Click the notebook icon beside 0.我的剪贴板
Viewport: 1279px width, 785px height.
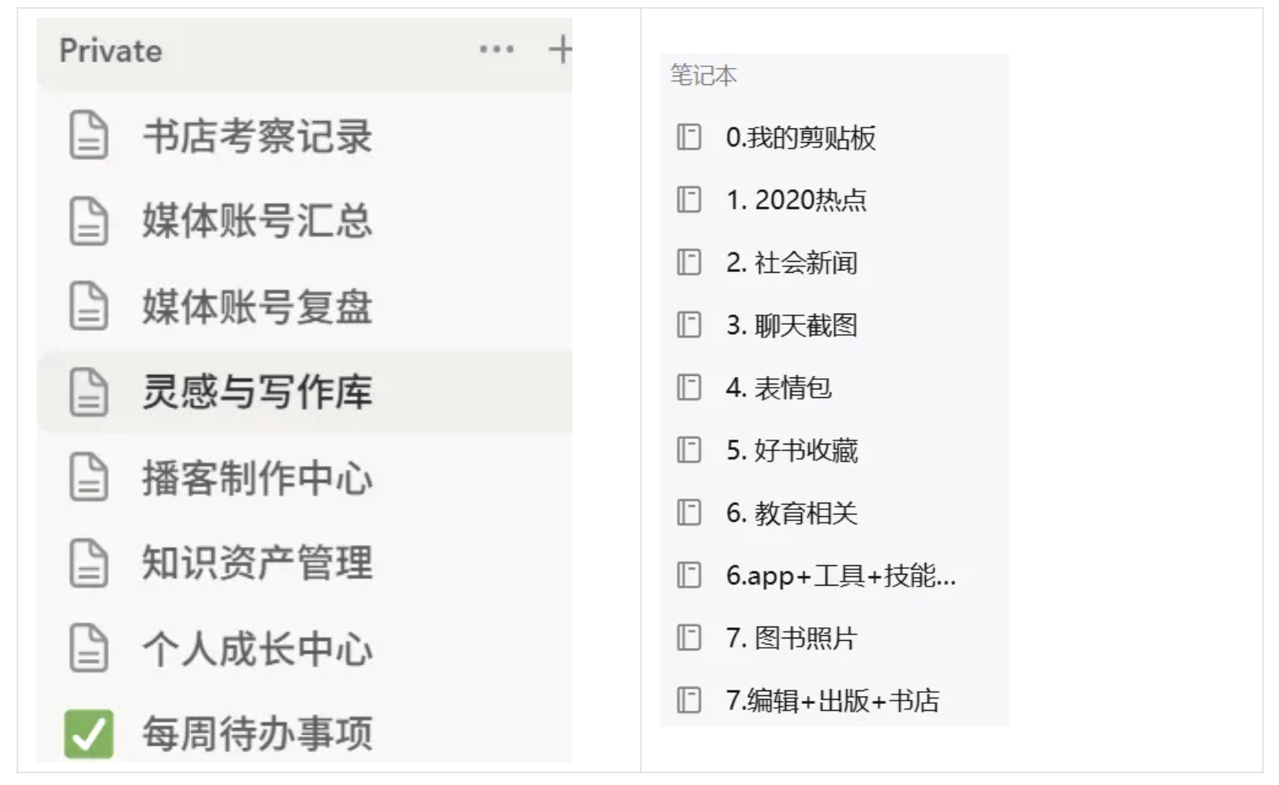[688, 137]
